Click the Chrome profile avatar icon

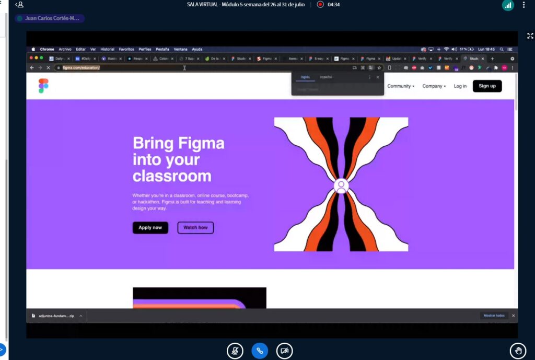pyautogui.click(x=504, y=67)
